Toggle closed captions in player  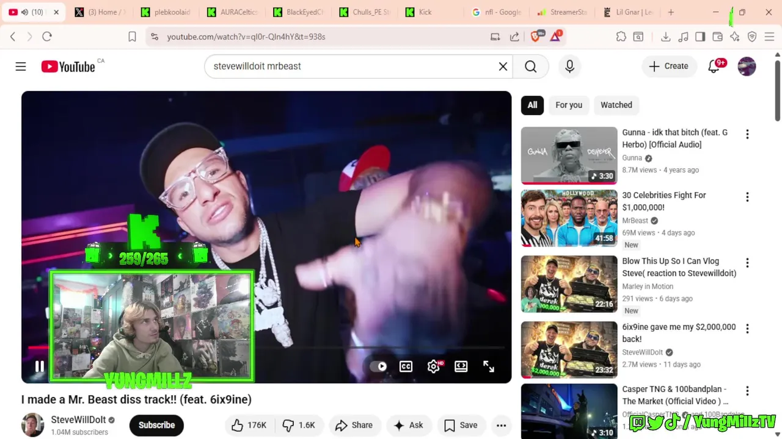(406, 366)
